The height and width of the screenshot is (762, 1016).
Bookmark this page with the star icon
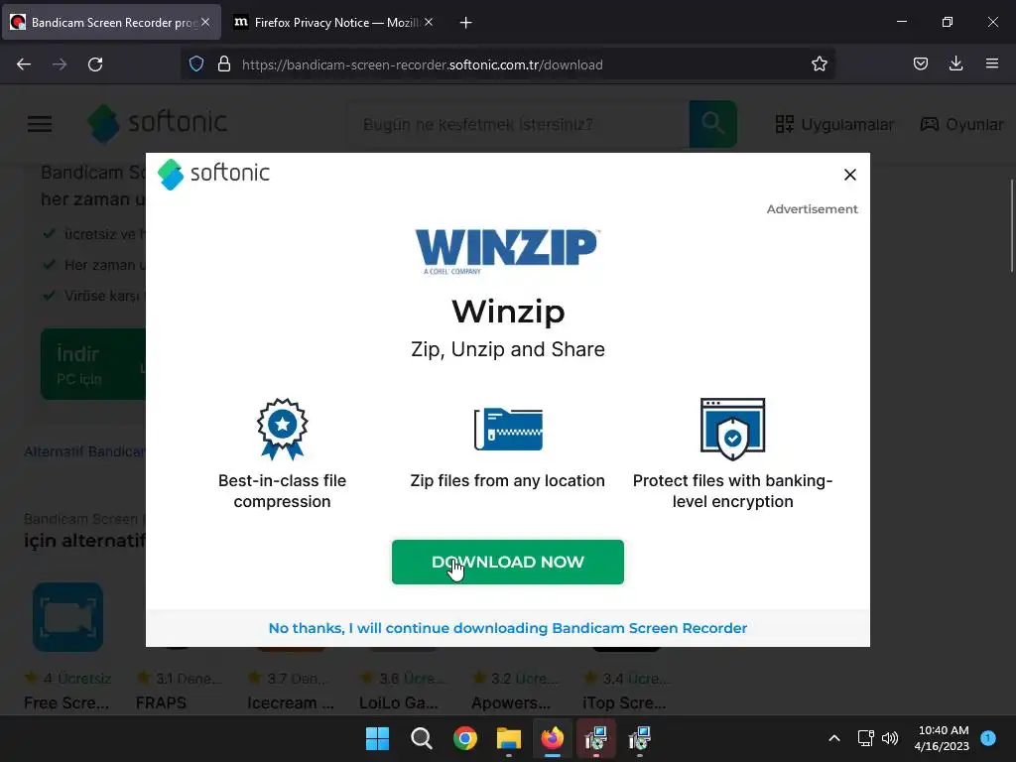click(x=819, y=64)
